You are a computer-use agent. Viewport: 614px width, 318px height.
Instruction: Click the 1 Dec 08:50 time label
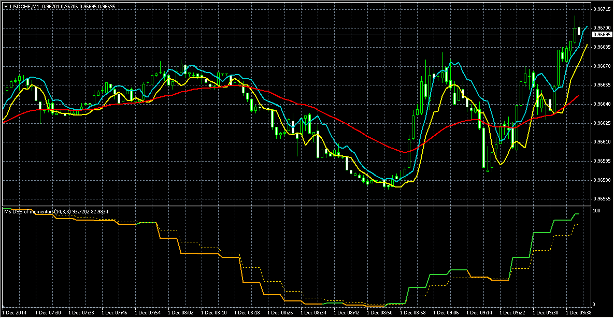point(380,313)
